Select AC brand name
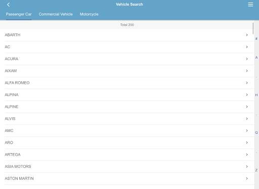 pyautogui.click(x=8, y=47)
